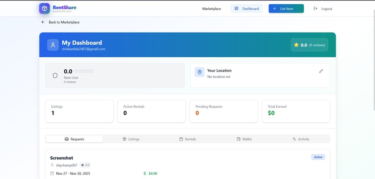
Task: Click the grid icon in the Dashboard button
Action: [x=236, y=9]
